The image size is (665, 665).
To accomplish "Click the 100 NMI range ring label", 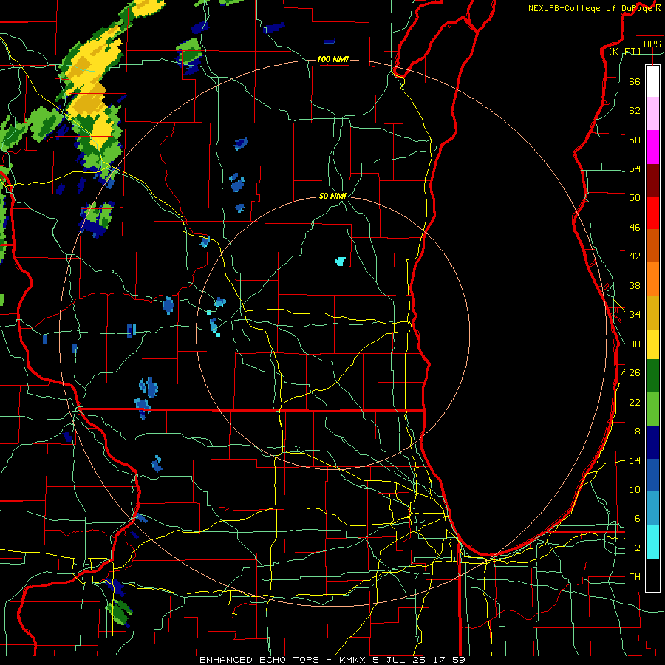I will coord(332,59).
